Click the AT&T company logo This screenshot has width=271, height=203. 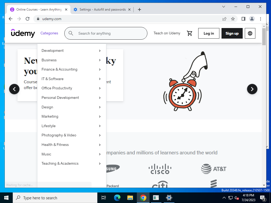214,169
